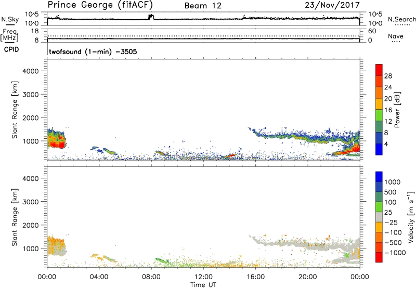Click the '28' power colorbar tick value
416x288 pixels.
point(388,76)
